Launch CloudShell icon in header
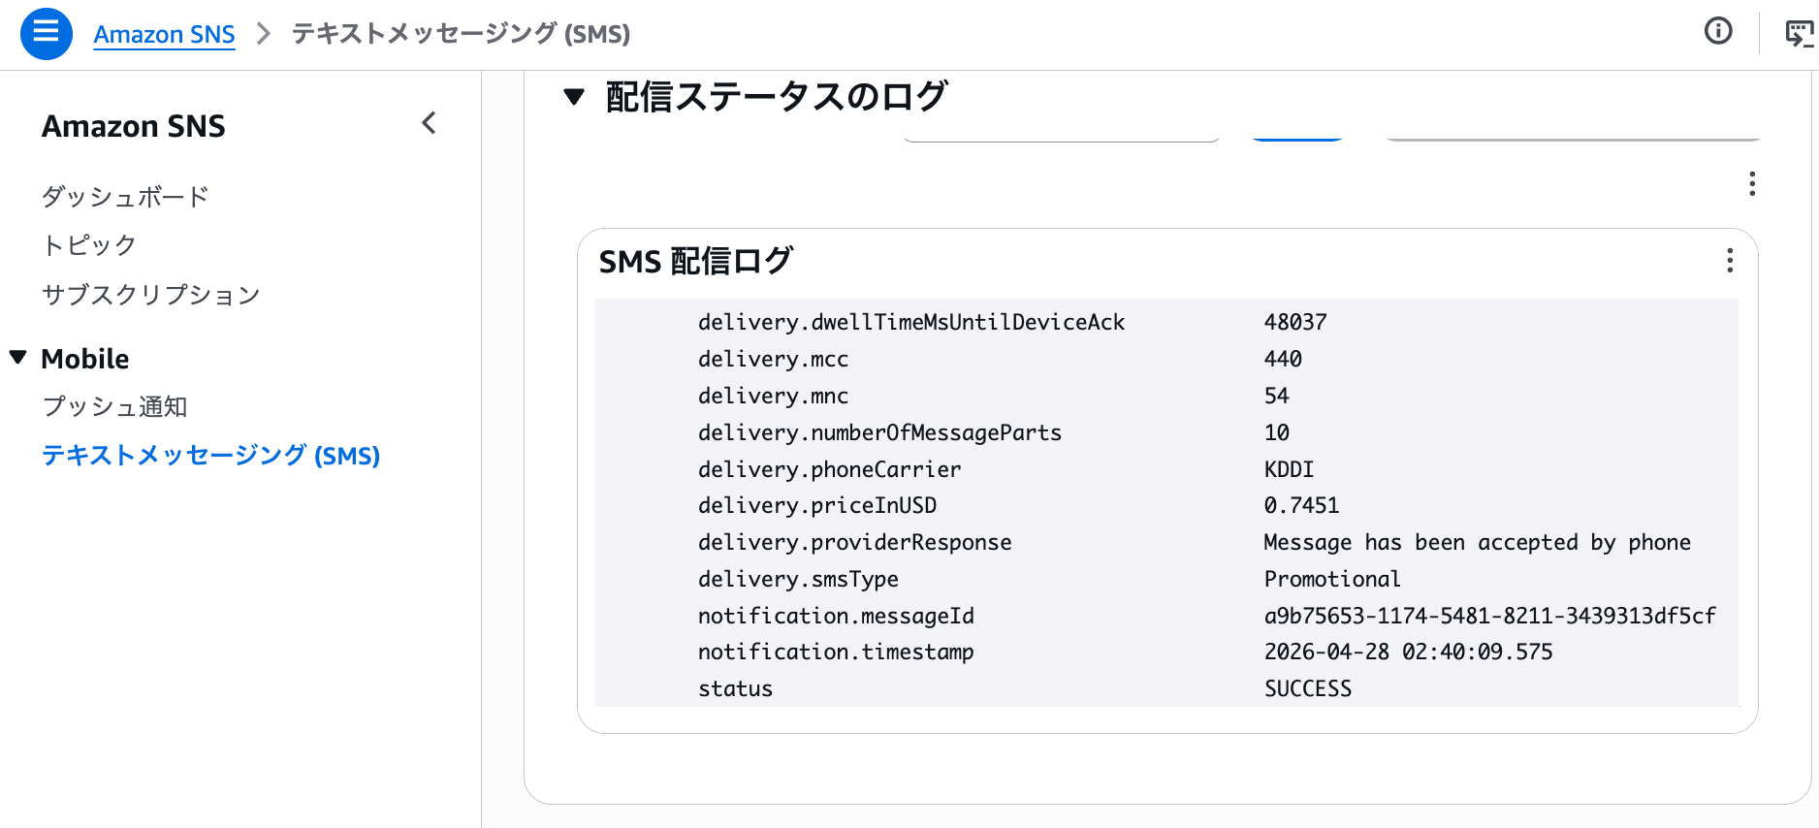Image resolution: width=1819 pixels, height=828 pixels. point(1800,33)
